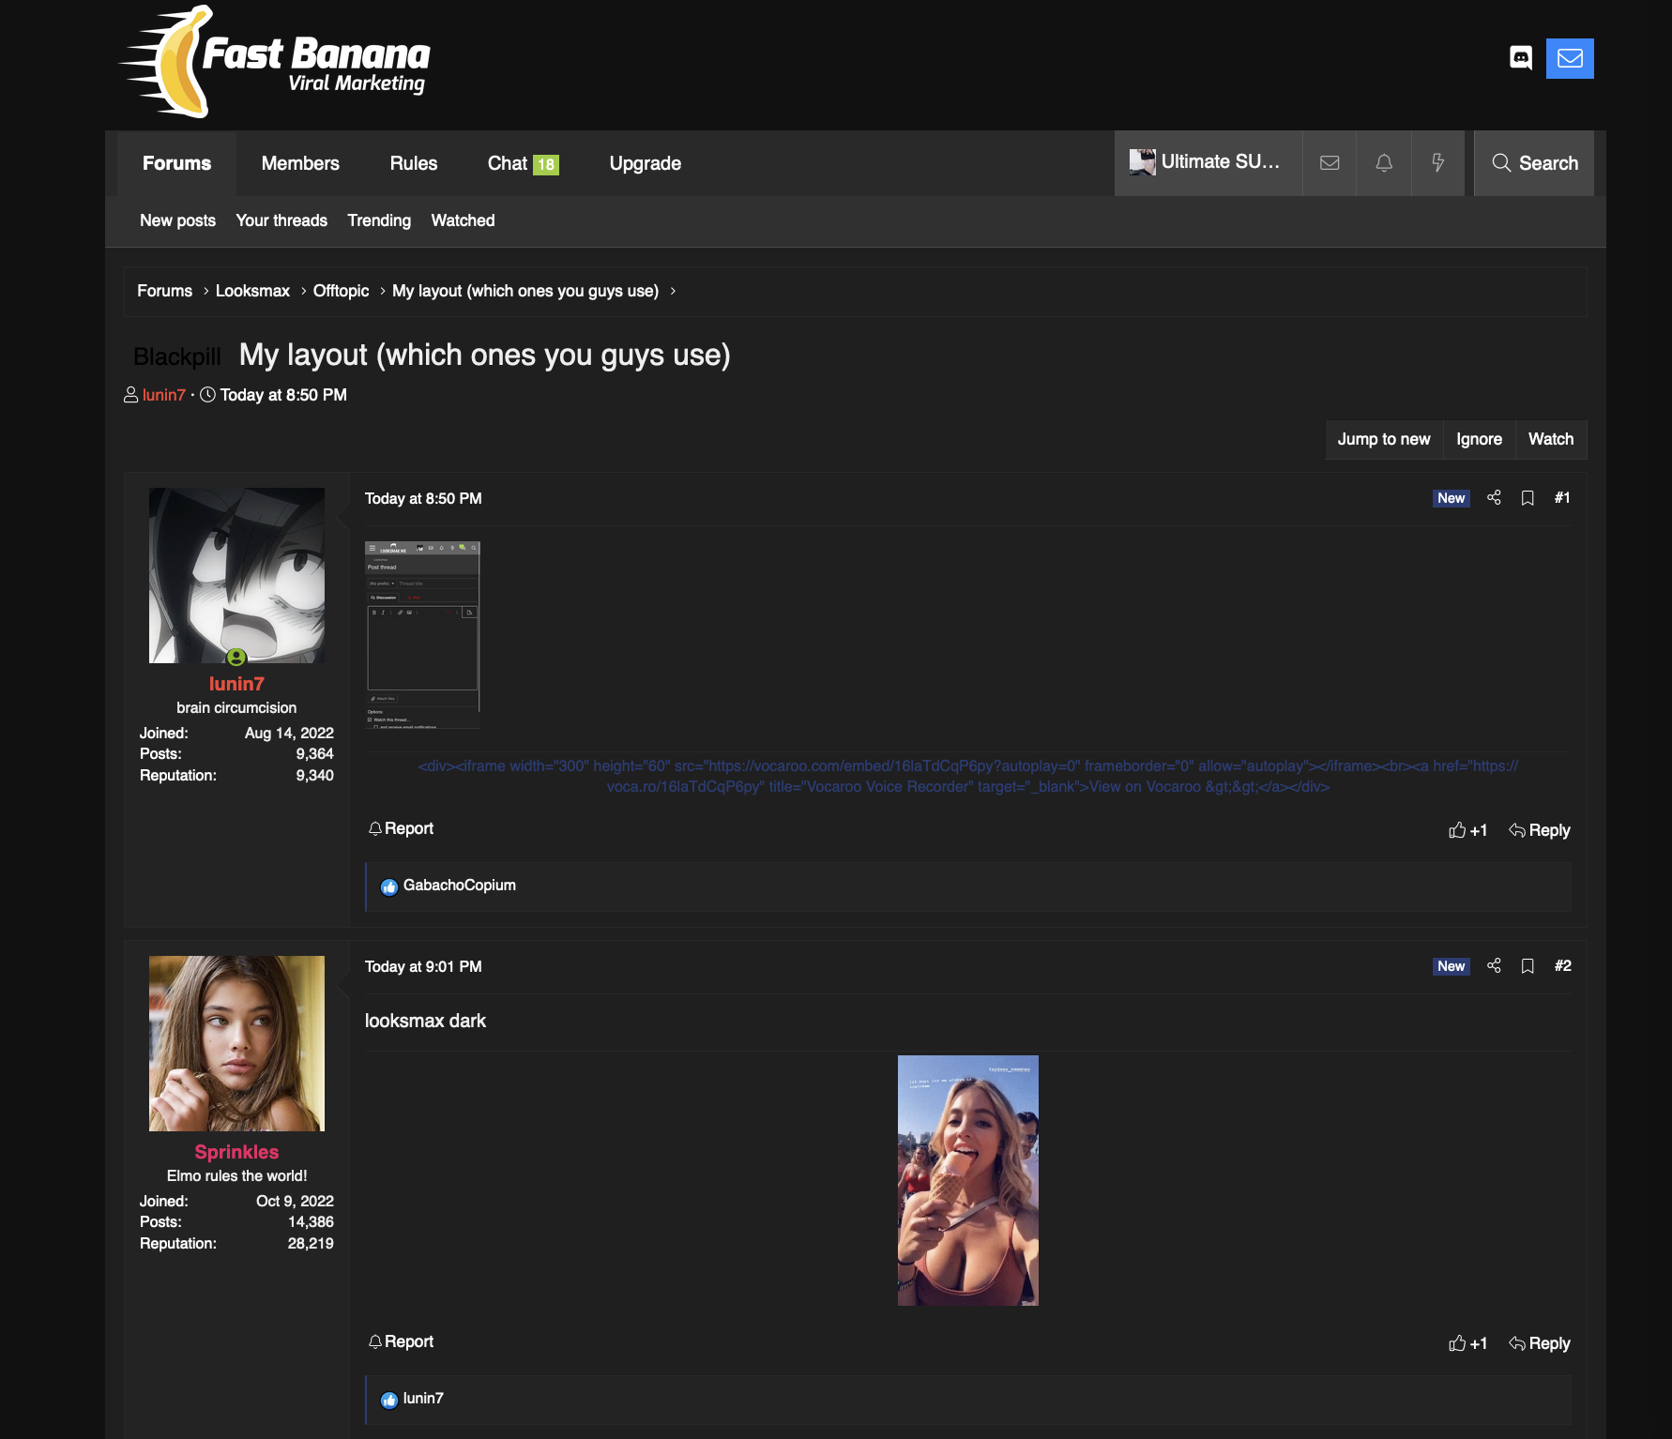Image resolution: width=1672 pixels, height=1439 pixels.
Task: Ignore the thread
Action: (x=1478, y=439)
